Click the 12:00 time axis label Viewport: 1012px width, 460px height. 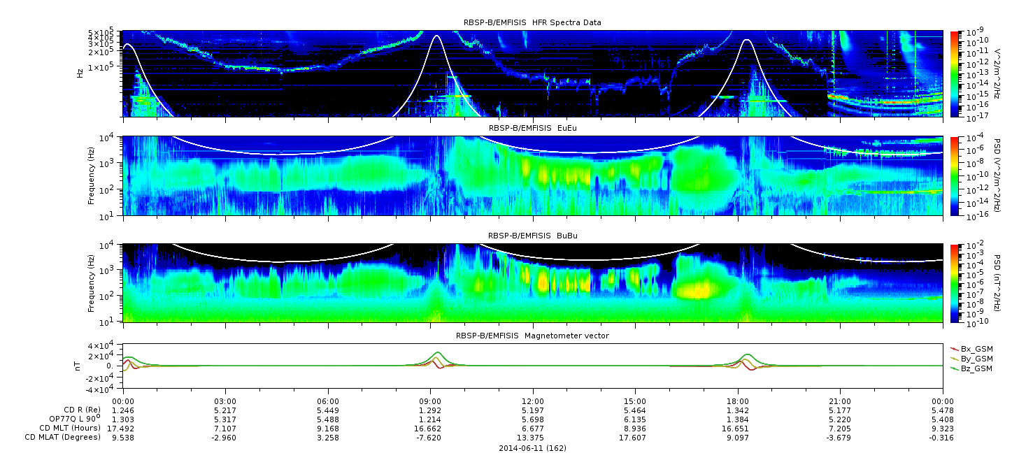click(x=532, y=401)
